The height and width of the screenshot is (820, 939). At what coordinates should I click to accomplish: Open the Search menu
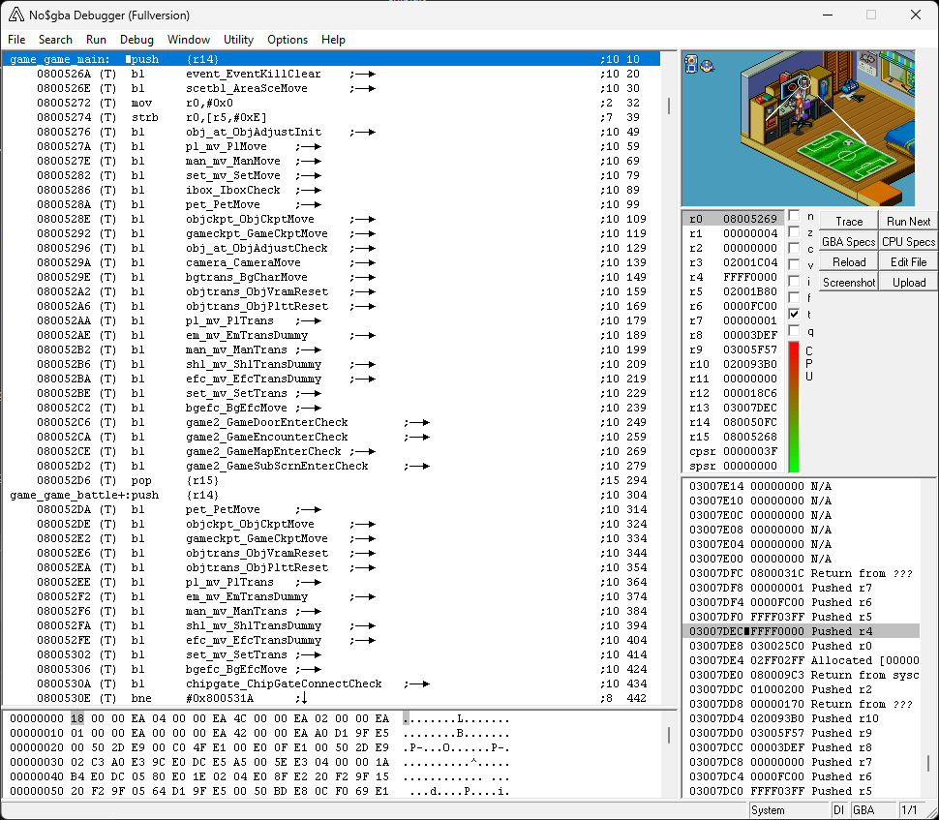55,40
